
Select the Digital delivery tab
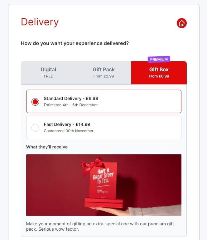(49, 73)
